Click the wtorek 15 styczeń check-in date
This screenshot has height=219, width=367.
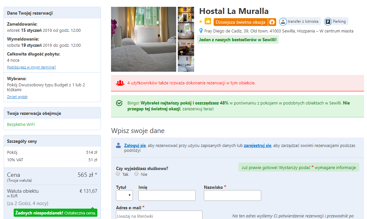point(44,30)
